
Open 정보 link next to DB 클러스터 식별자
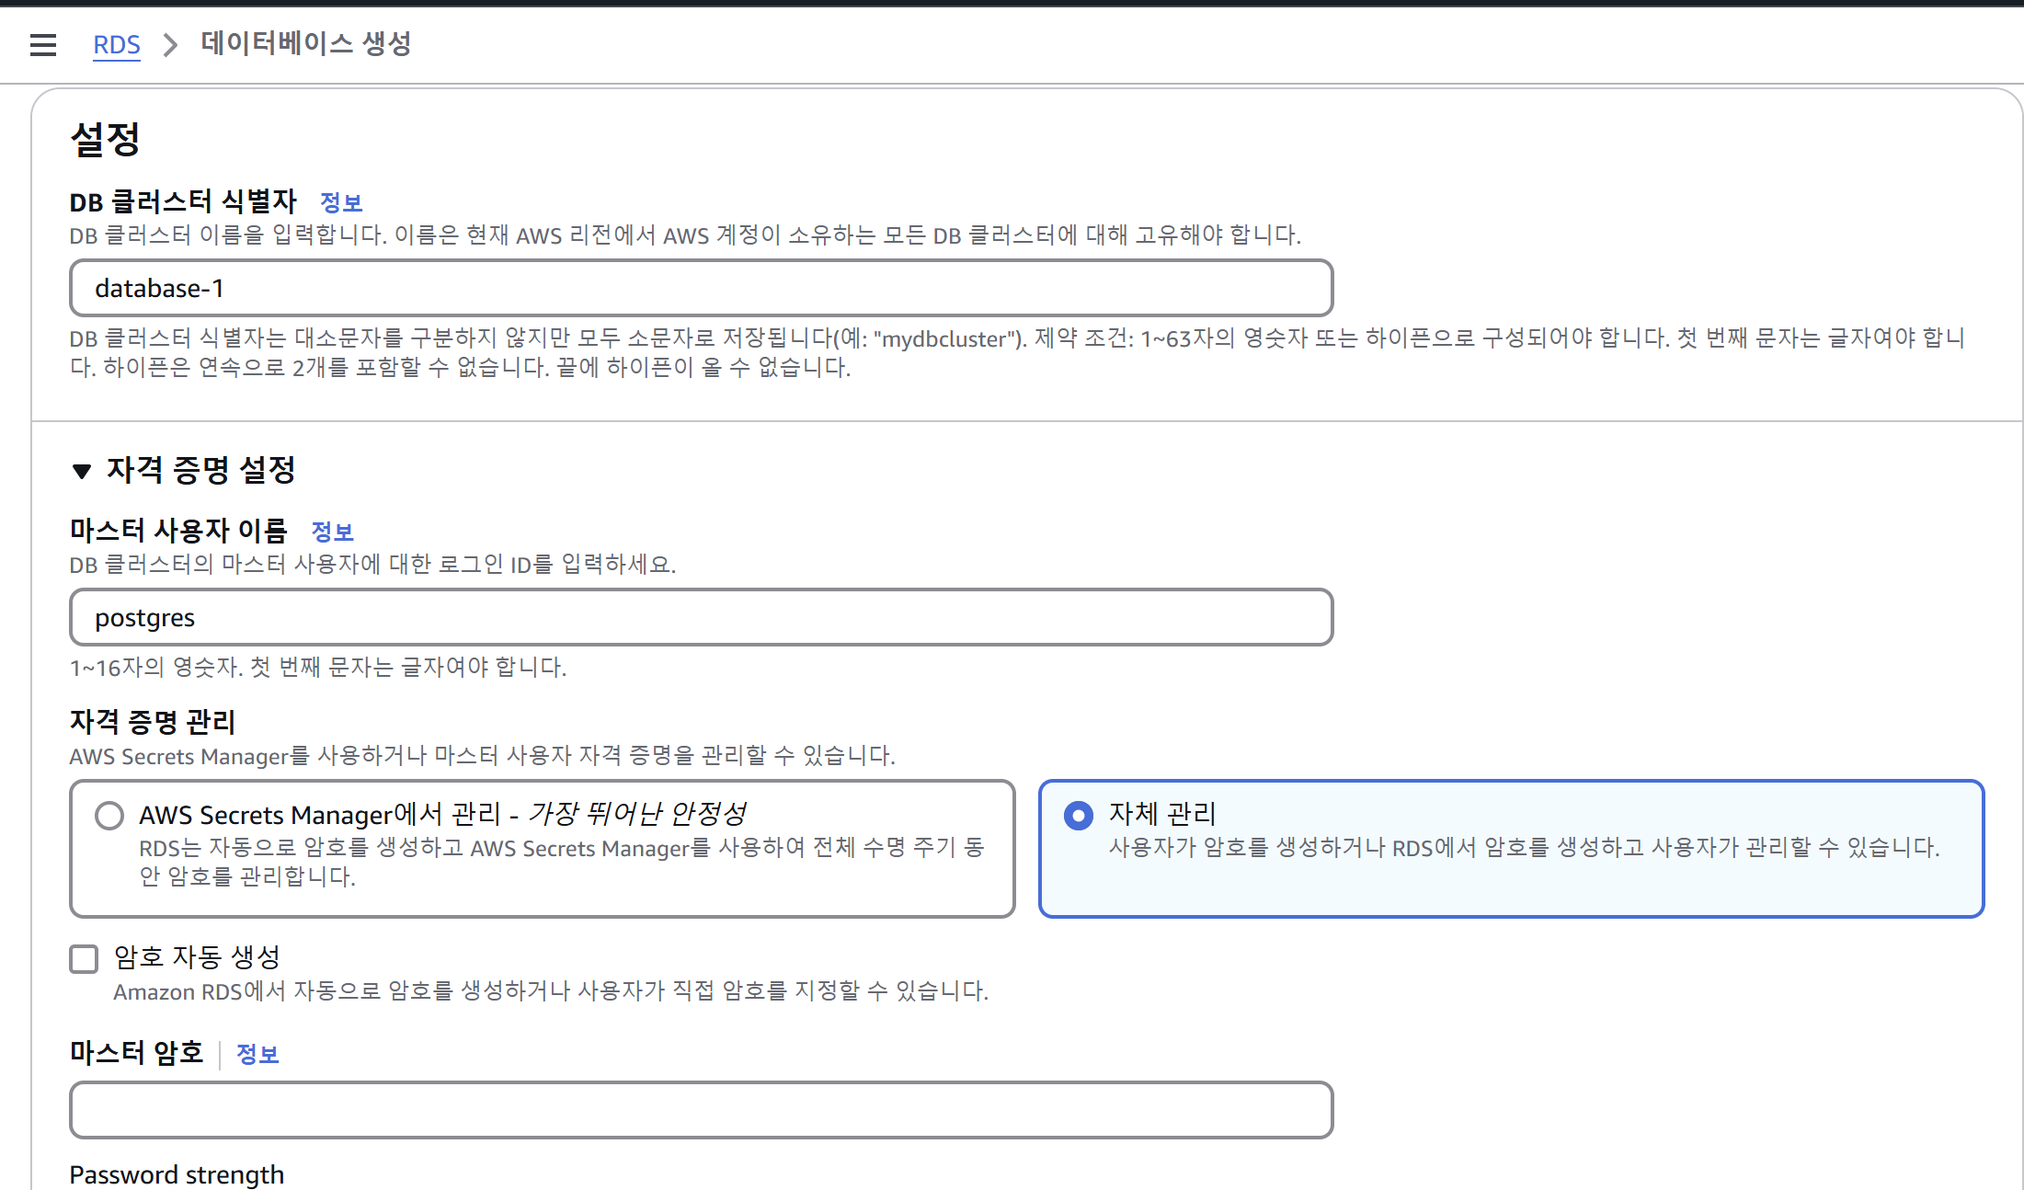click(341, 202)
